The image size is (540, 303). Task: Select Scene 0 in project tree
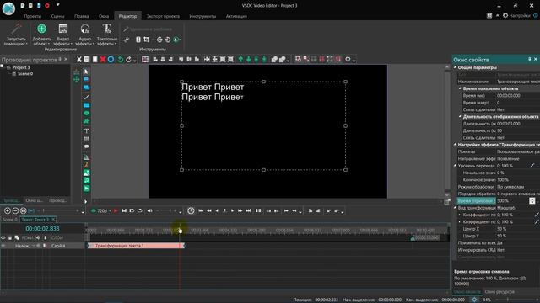(24, 73)
